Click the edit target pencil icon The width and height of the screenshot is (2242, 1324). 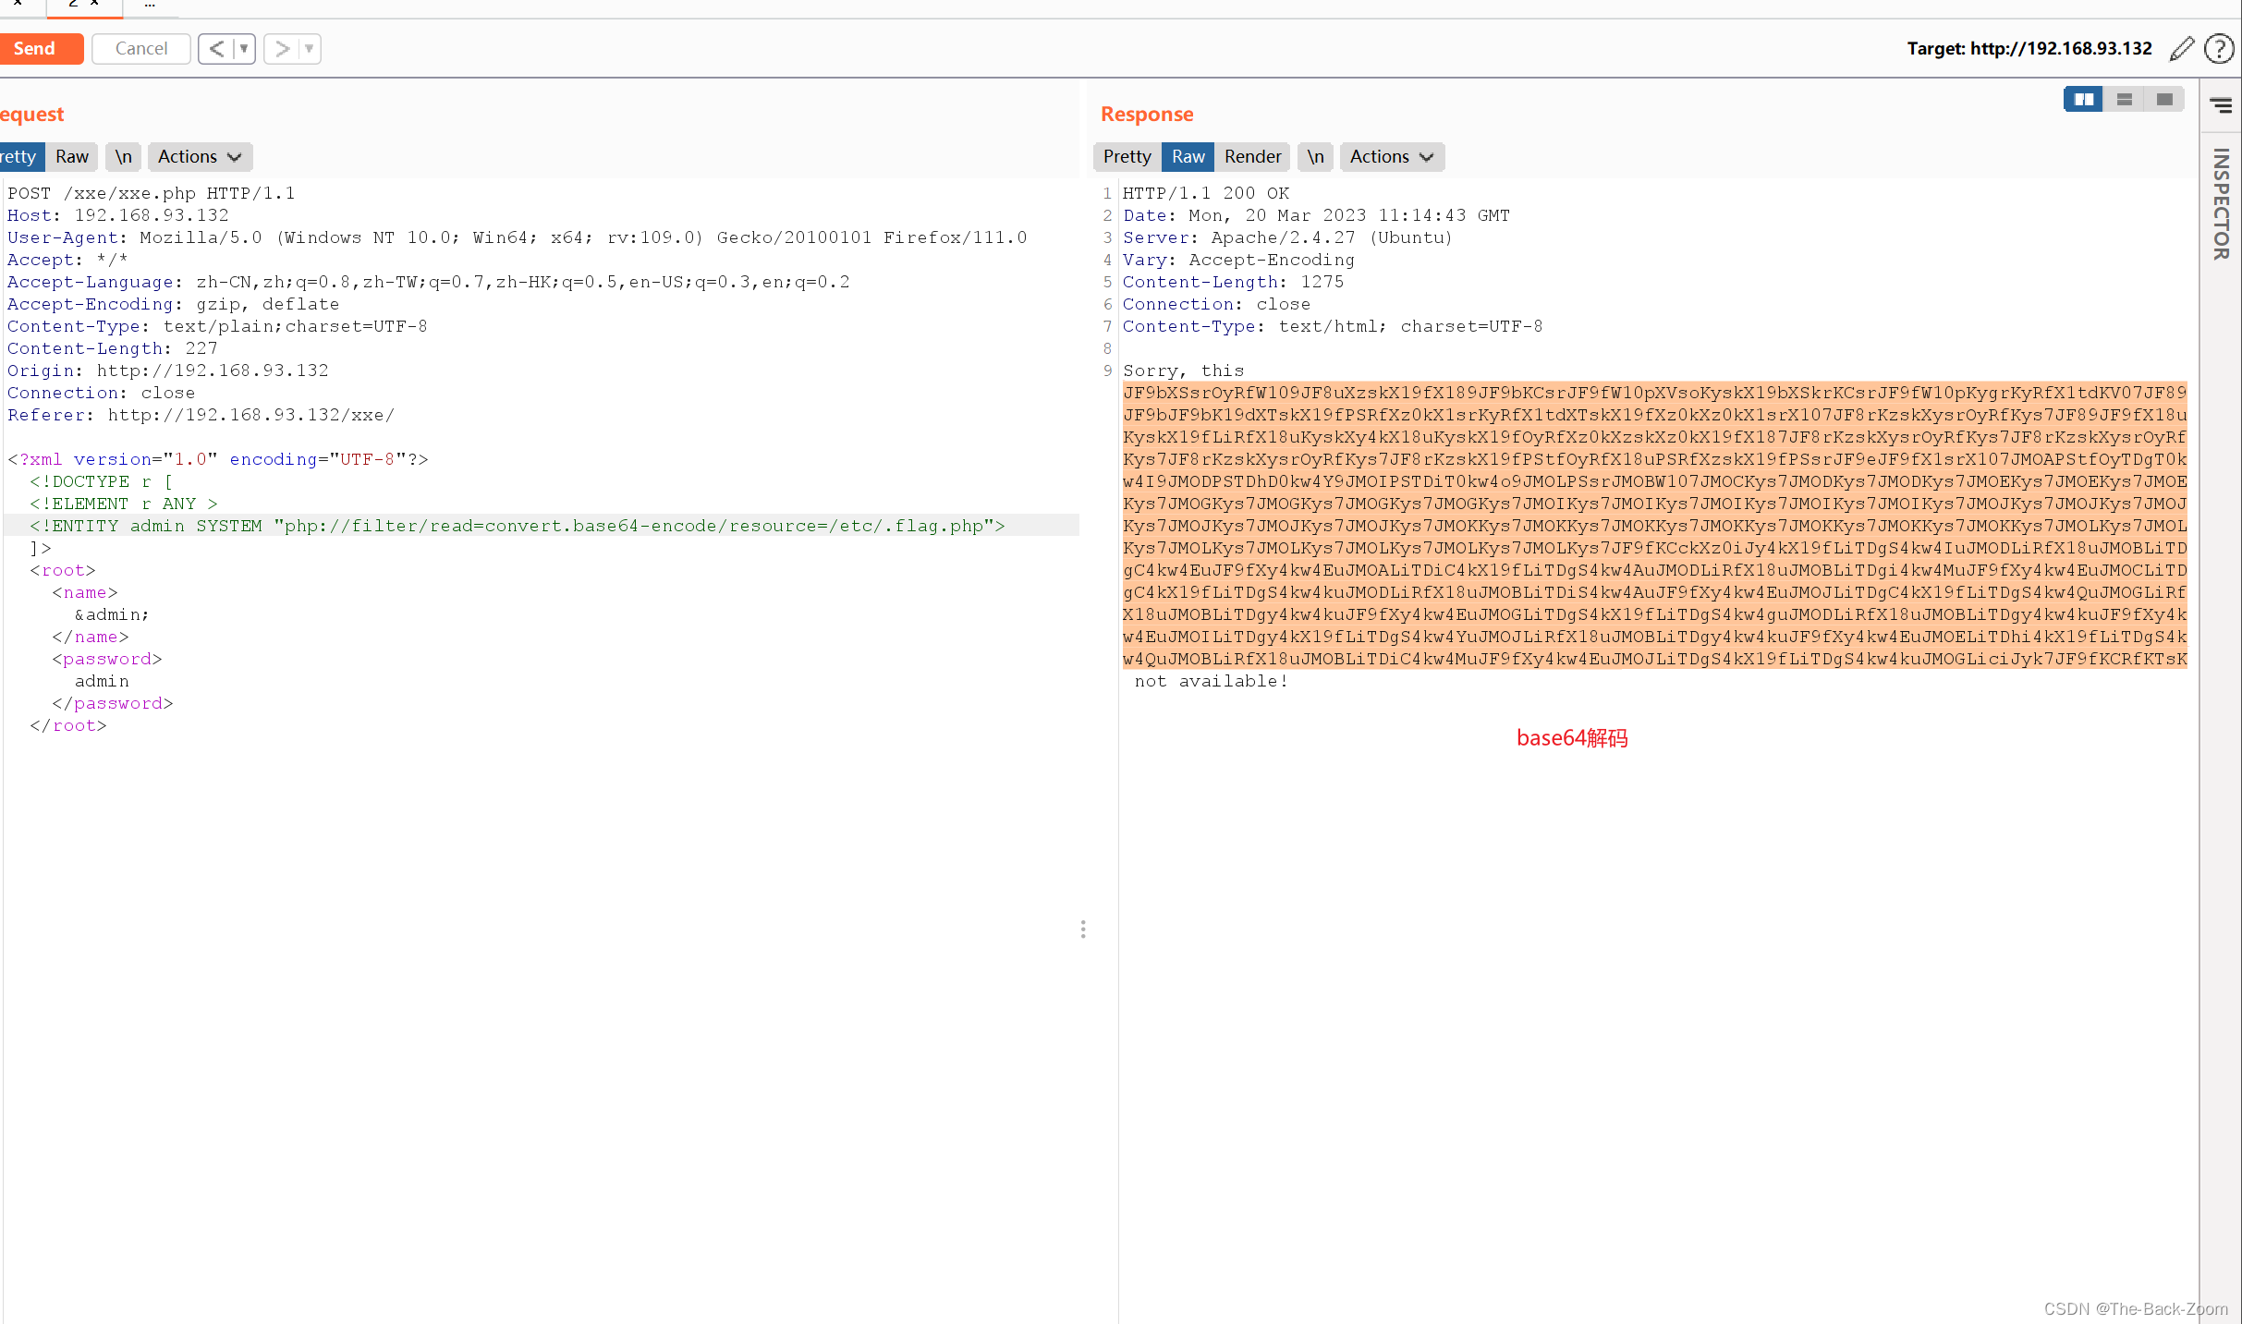[x=2182, y=49]
